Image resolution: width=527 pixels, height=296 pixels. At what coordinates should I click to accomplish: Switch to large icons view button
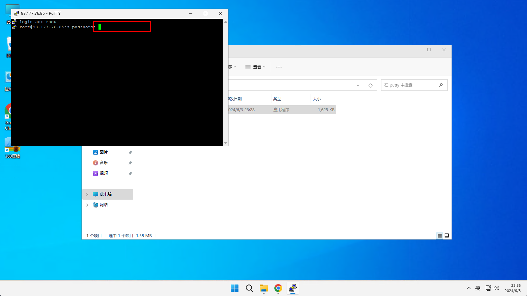click(447, 235)
